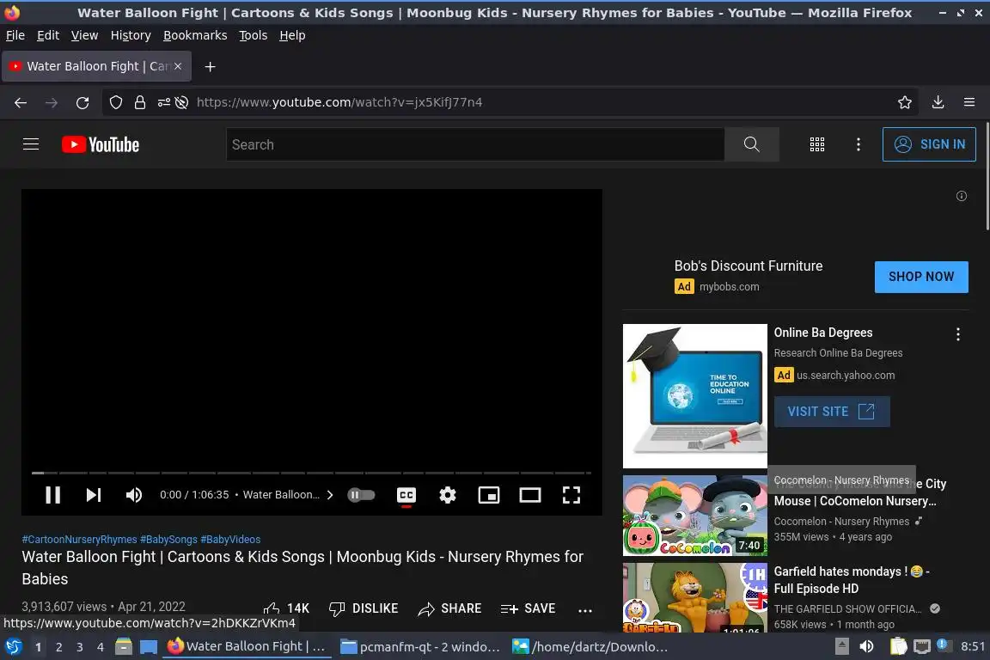Open Firefox application menu

pos(969,102)
